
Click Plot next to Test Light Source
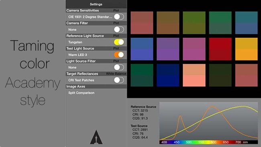(116, 48)
